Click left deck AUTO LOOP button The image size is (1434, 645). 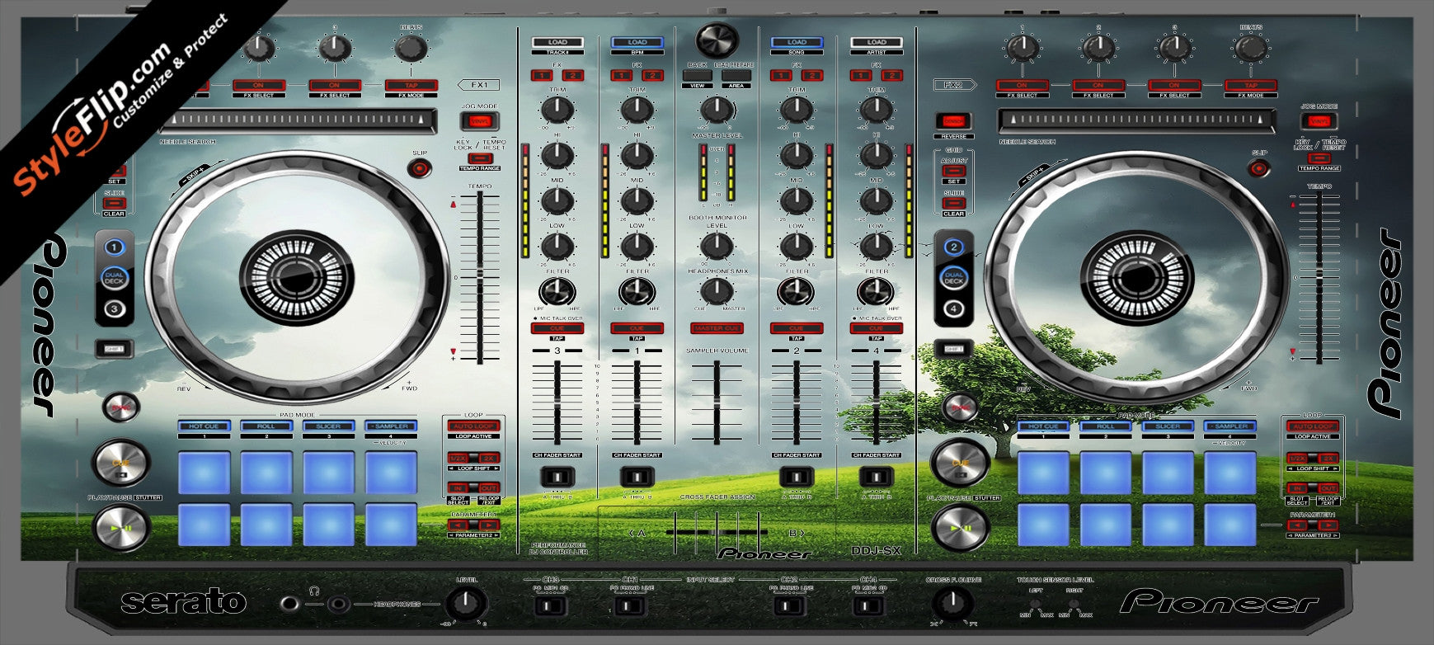click(x=473, y=426)
